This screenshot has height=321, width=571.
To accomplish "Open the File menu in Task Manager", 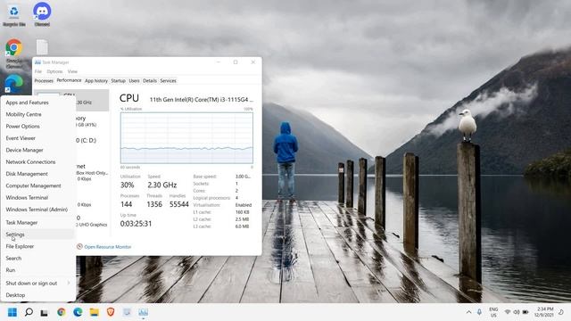I will (37, 71).
